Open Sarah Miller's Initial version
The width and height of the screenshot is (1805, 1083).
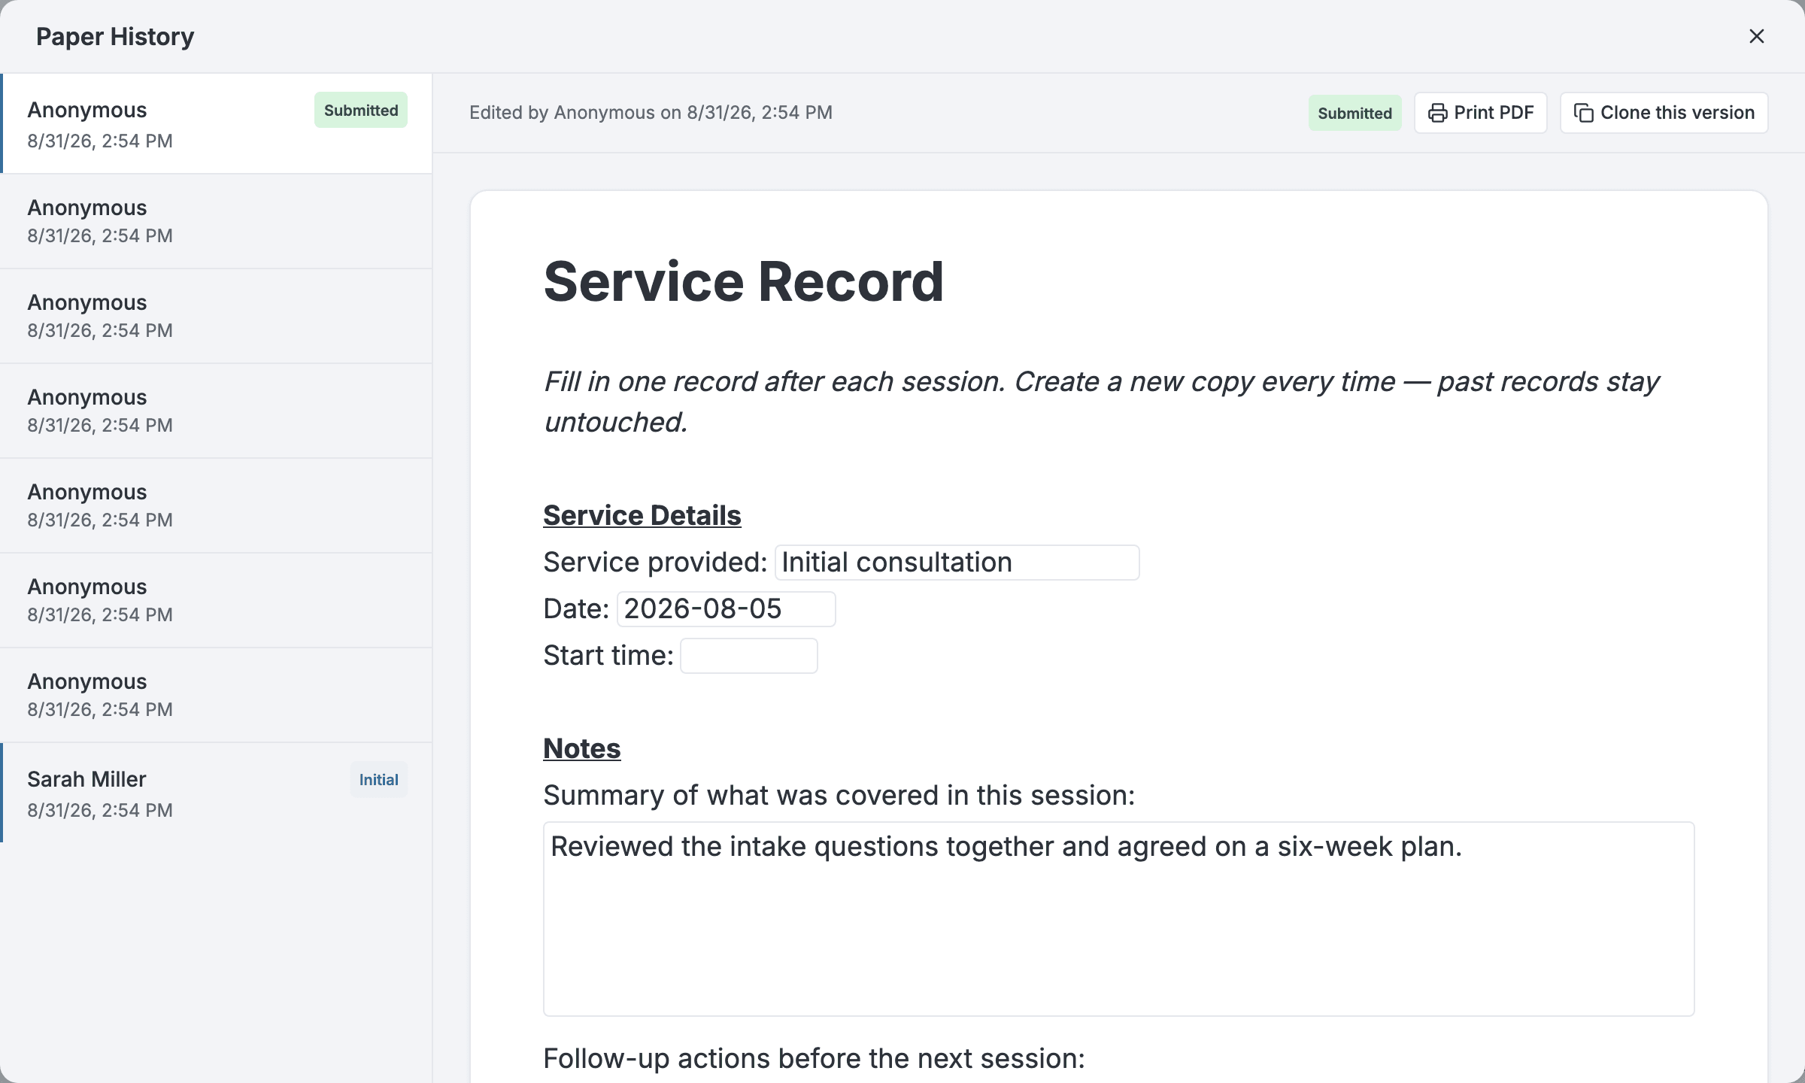pyautogui.click(x=217, y=793)
